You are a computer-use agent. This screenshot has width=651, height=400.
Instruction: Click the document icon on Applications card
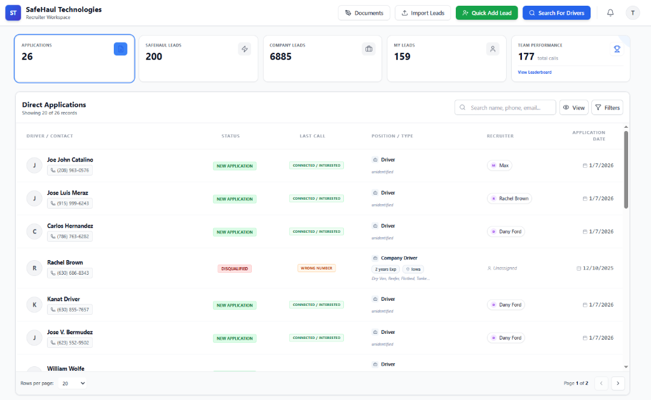121,49
